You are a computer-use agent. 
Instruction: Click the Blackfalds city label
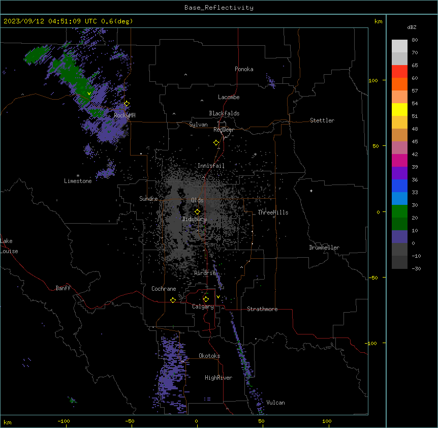coord(224,113)
